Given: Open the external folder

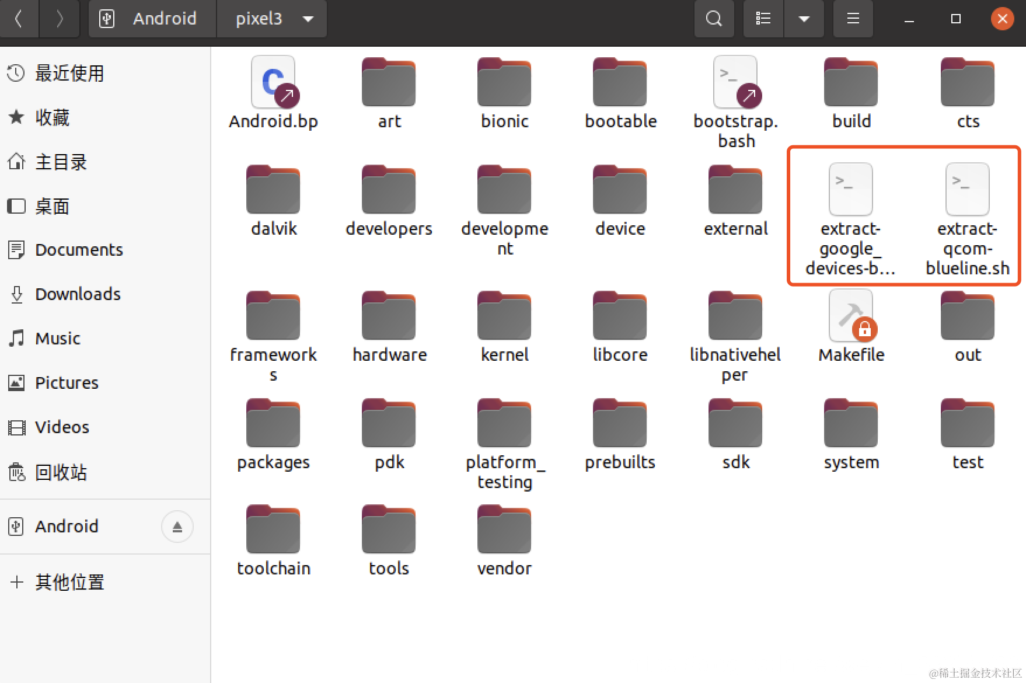Looking at the screenshot, I should click(735, 189).
